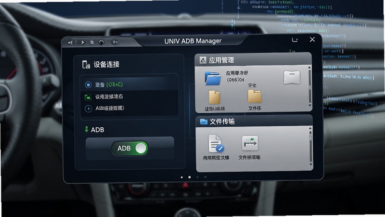Click the document icon with blue checkmark

pos(216,143)
